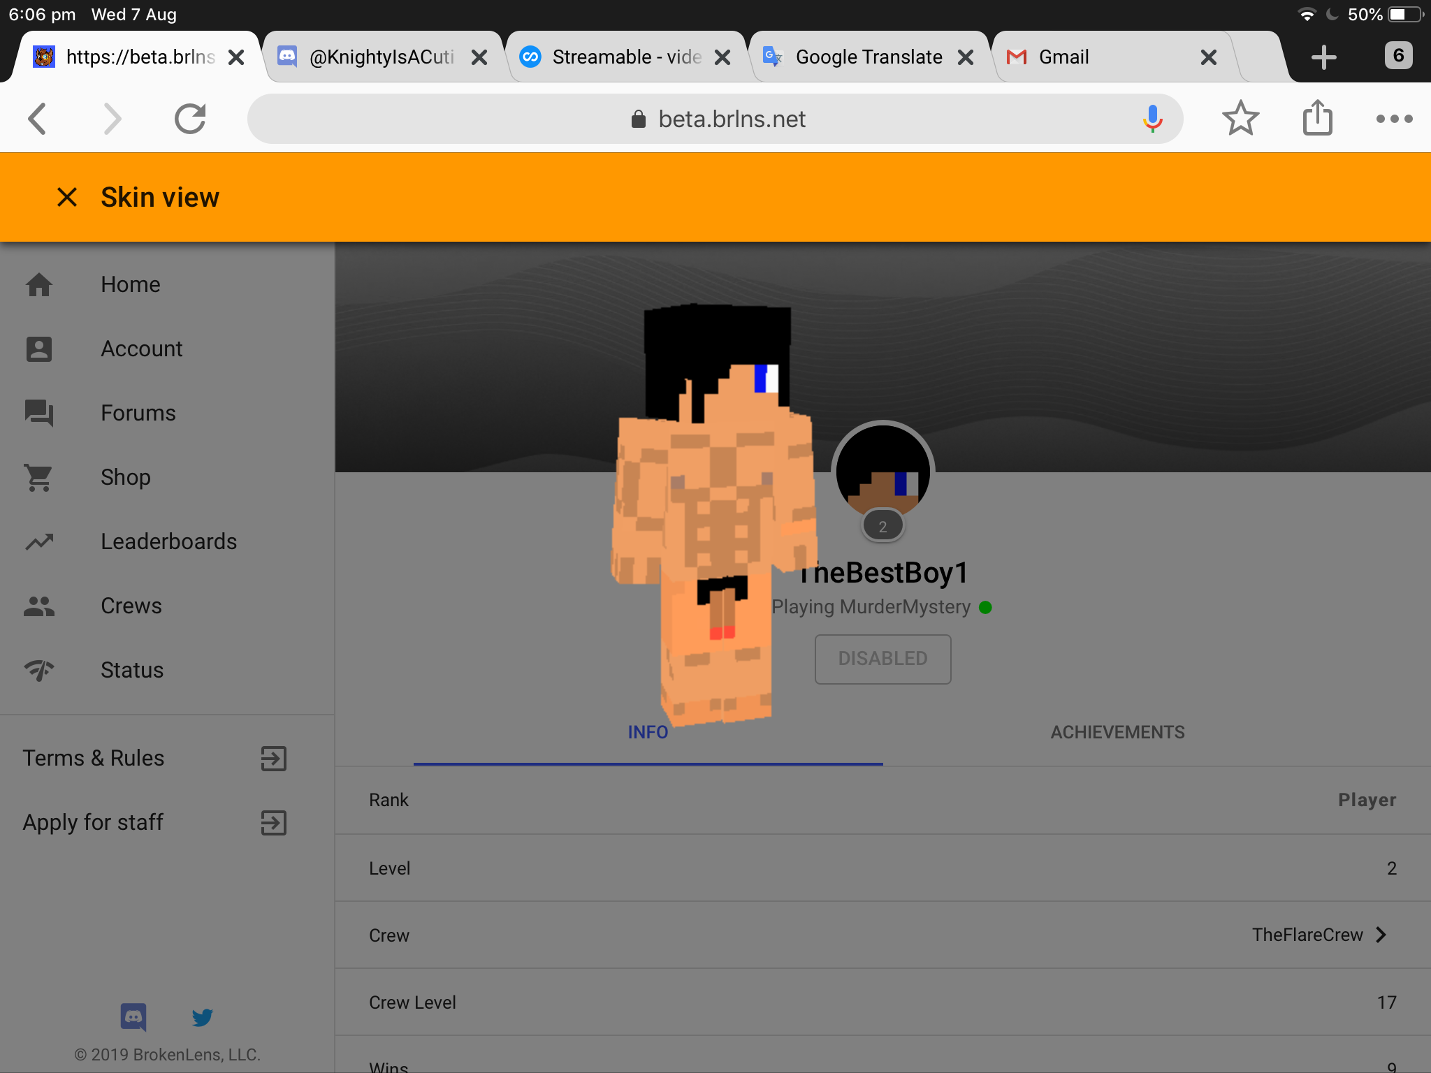Viewport: 1431px width, 1073px height.
Task: Open the Discord link in sidebar footer
Action: (x=133, y=1017)
